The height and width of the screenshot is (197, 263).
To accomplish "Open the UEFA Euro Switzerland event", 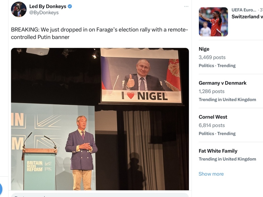I will pyautogui.click(x=247, y=13).
